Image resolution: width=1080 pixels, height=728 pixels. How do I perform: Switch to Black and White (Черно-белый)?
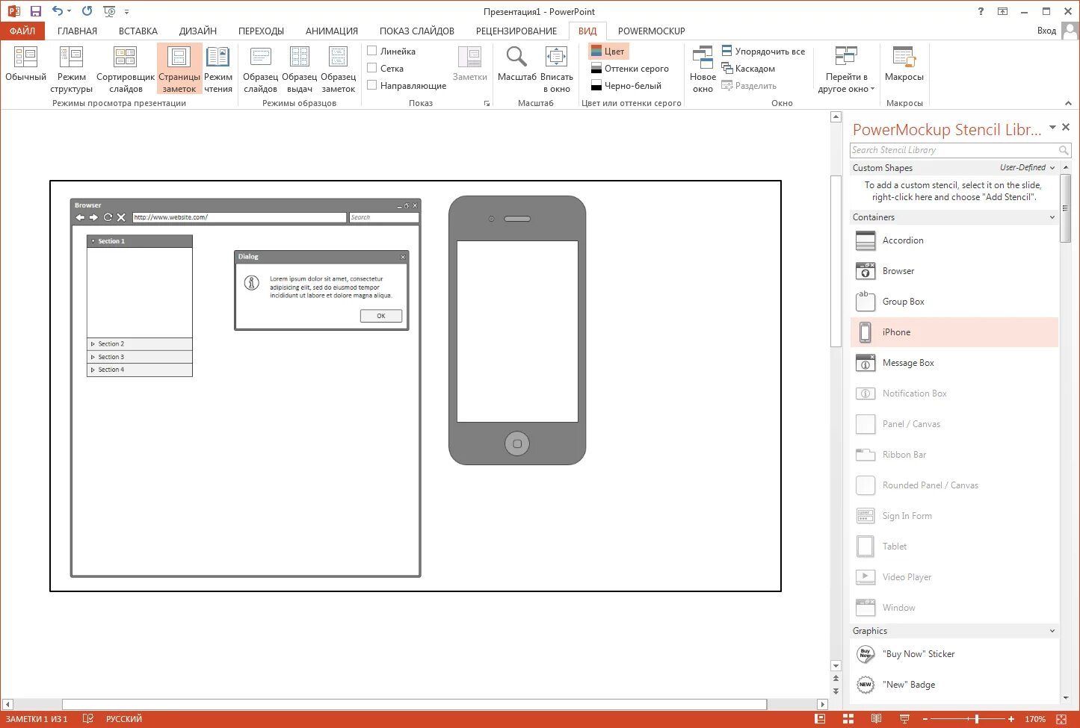(x=626, y=85)
